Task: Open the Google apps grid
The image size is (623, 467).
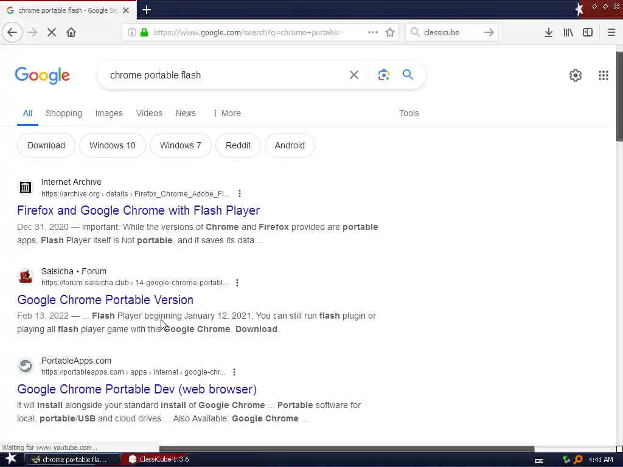Action: point(603,75)
